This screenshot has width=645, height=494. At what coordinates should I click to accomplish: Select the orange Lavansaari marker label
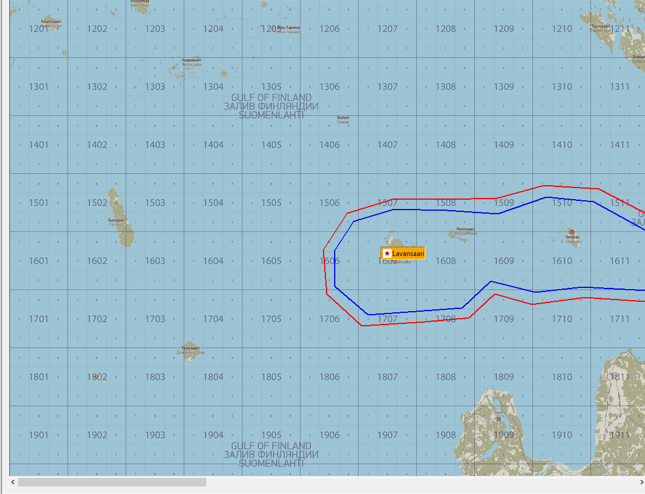[407, 254]
